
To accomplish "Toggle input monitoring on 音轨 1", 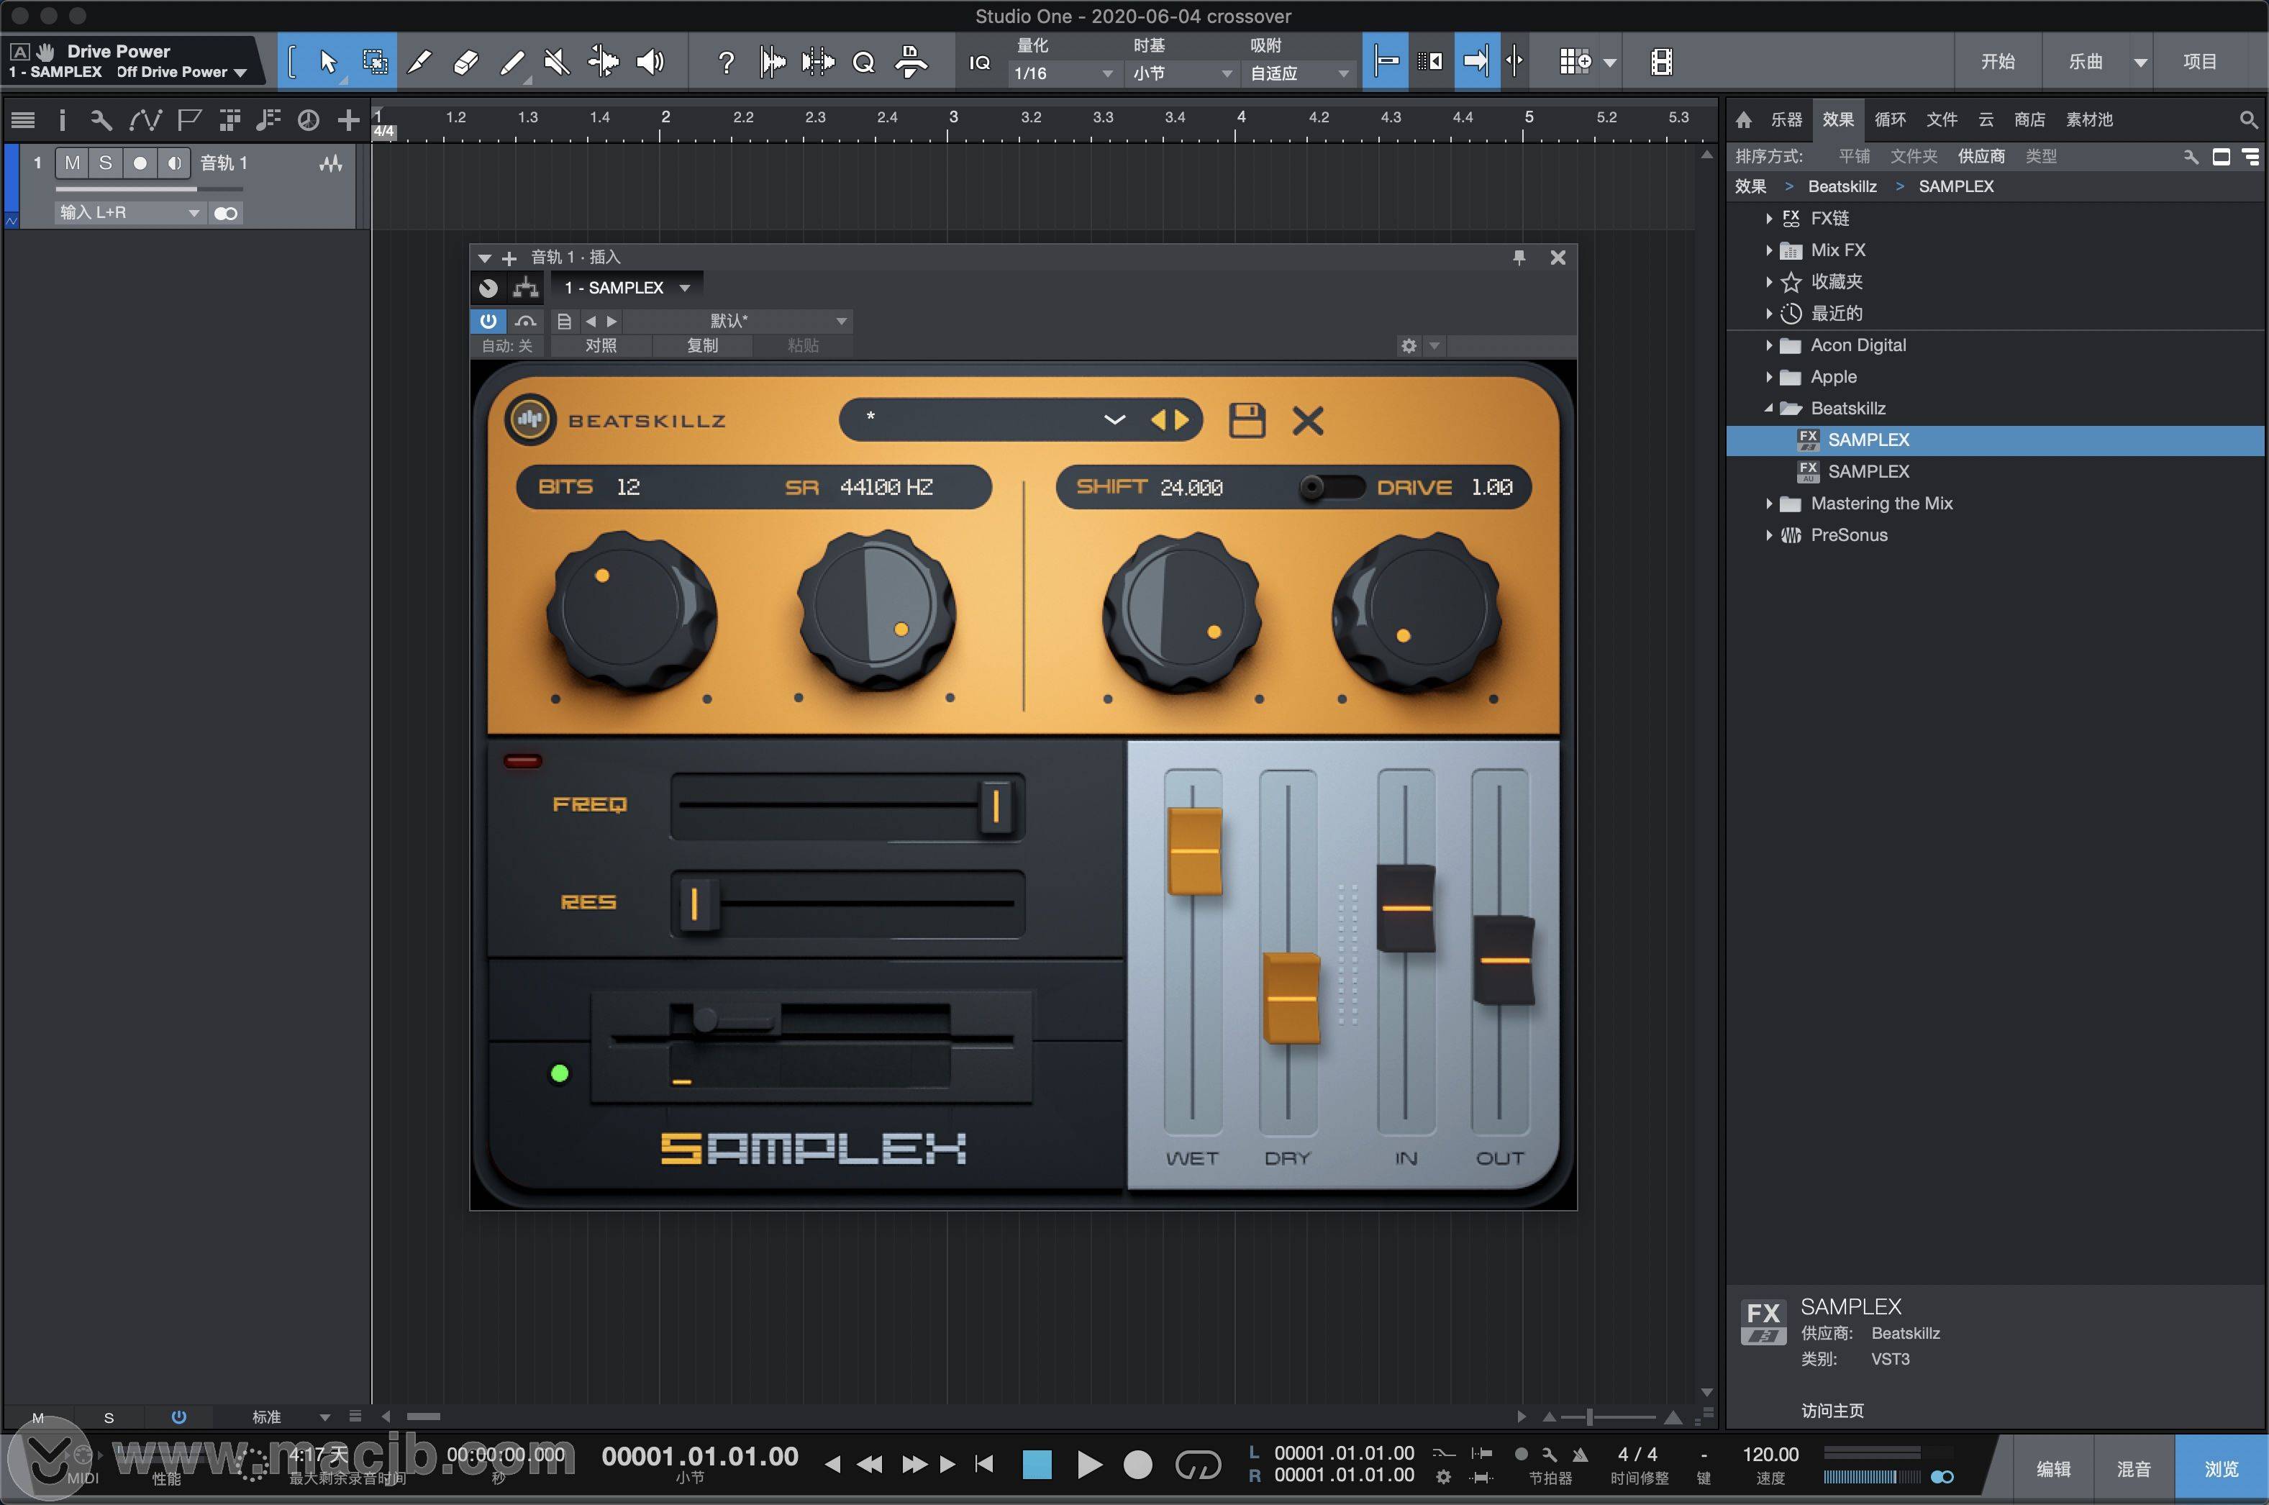I will (173, 163).
